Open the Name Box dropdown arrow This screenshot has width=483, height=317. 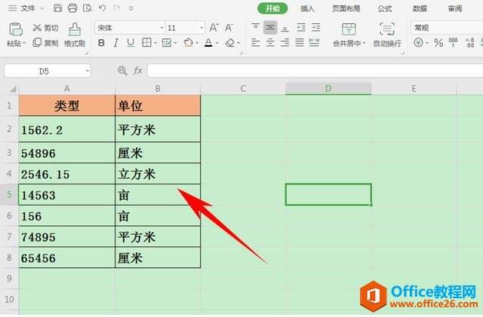pos(88,72)
